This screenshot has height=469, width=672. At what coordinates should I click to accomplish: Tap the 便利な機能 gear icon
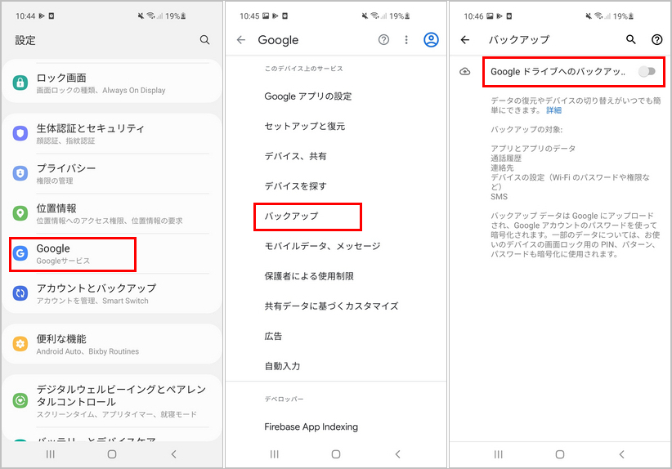[20, 344]
